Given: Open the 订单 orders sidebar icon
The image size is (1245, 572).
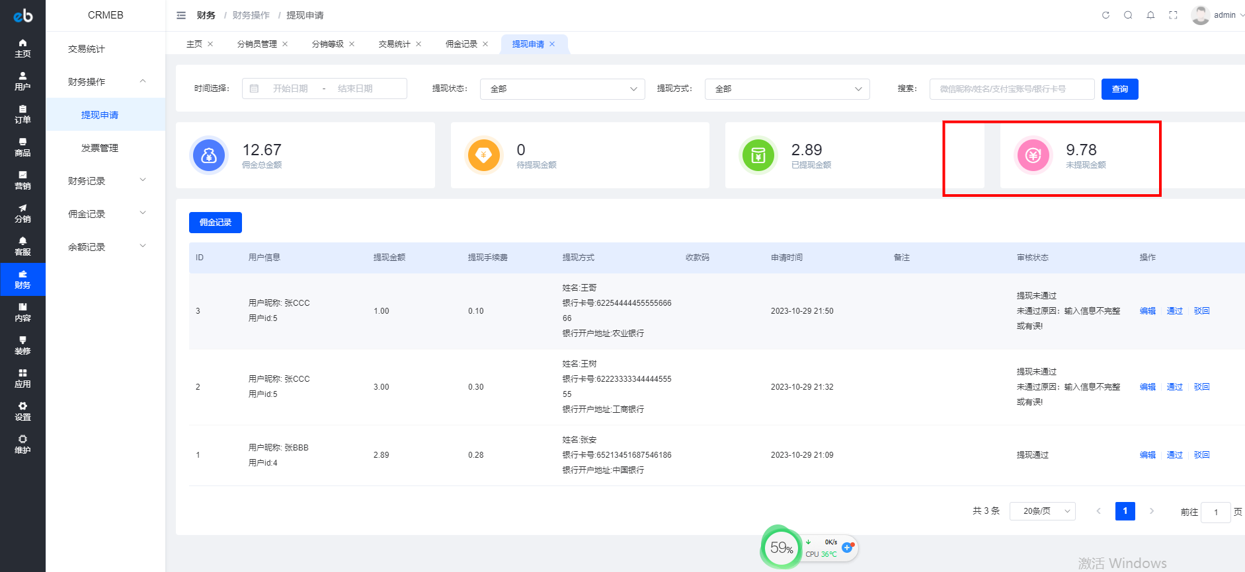Looking at the screenshot, I should tap(22, 114).
